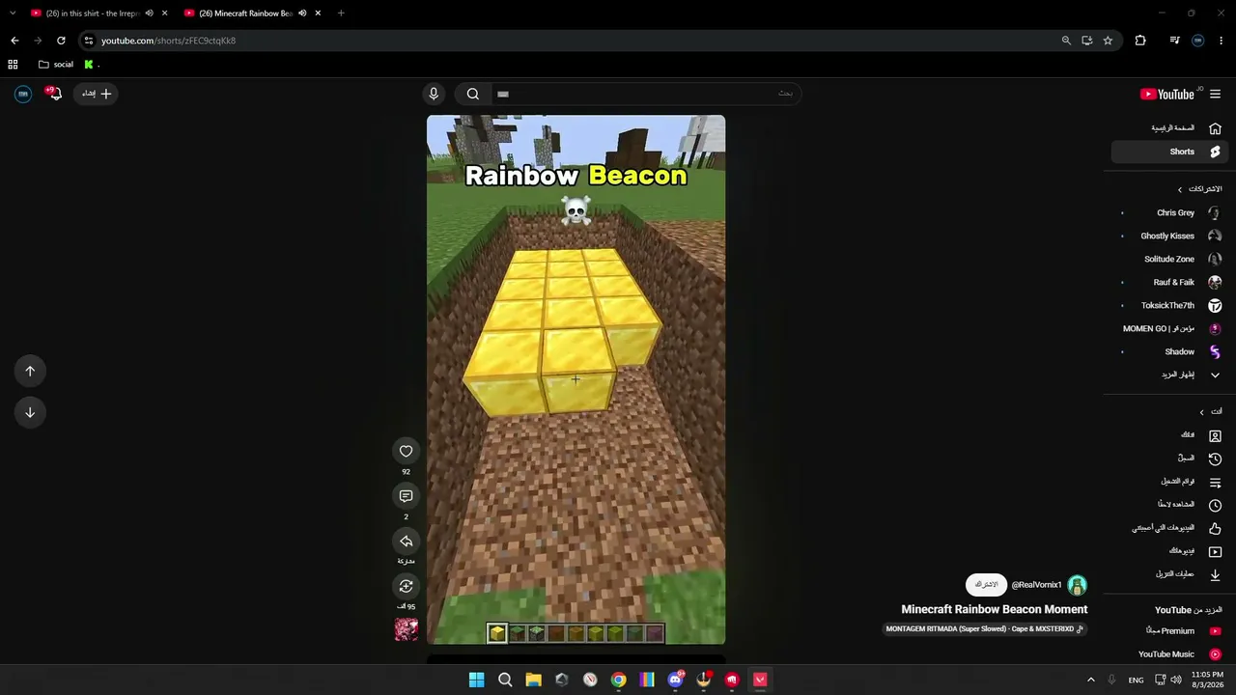Subscribe to the @RealVornix1 channel

tap(986, 585)
